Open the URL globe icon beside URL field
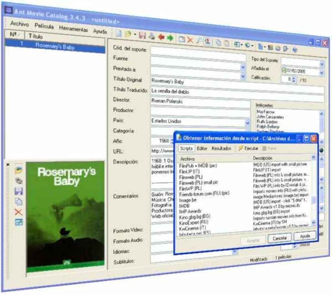 (321, 150)
